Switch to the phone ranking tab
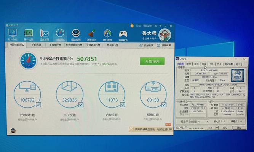This screenshot has height=152, width=254. (x=55, y=45)
